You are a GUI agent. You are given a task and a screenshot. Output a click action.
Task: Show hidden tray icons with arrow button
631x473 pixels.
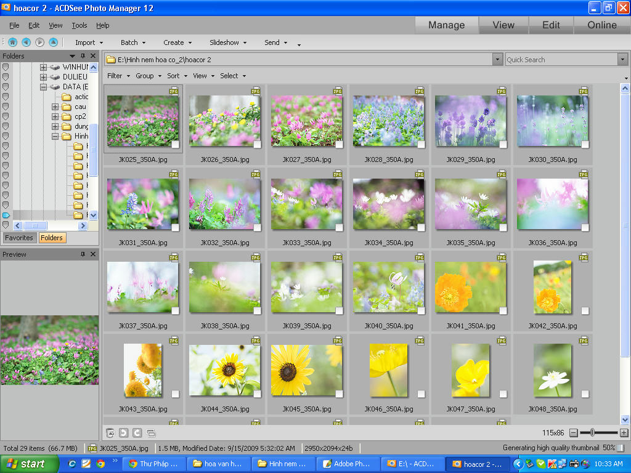(x=518, y=464)
